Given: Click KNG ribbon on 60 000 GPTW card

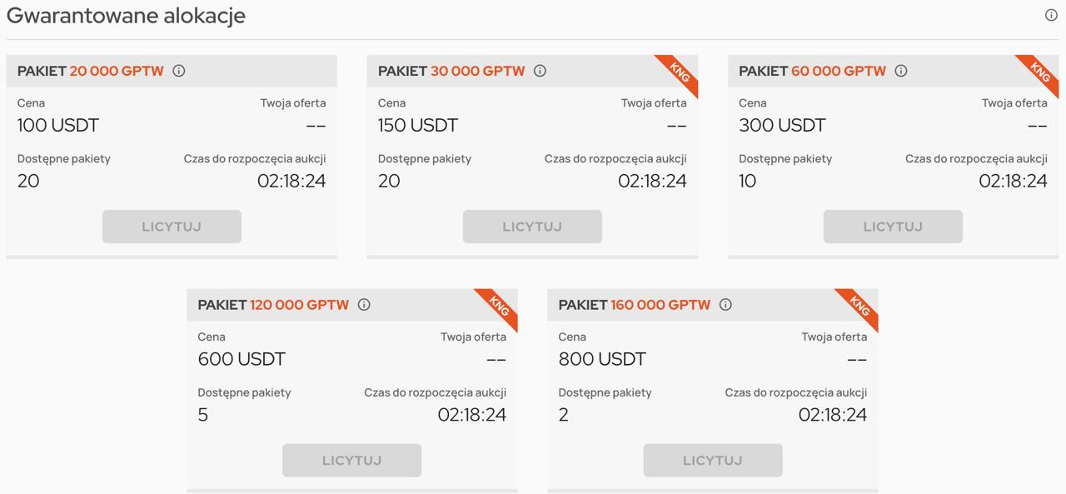Looking at the screenshot, I should coord(1040,73).
